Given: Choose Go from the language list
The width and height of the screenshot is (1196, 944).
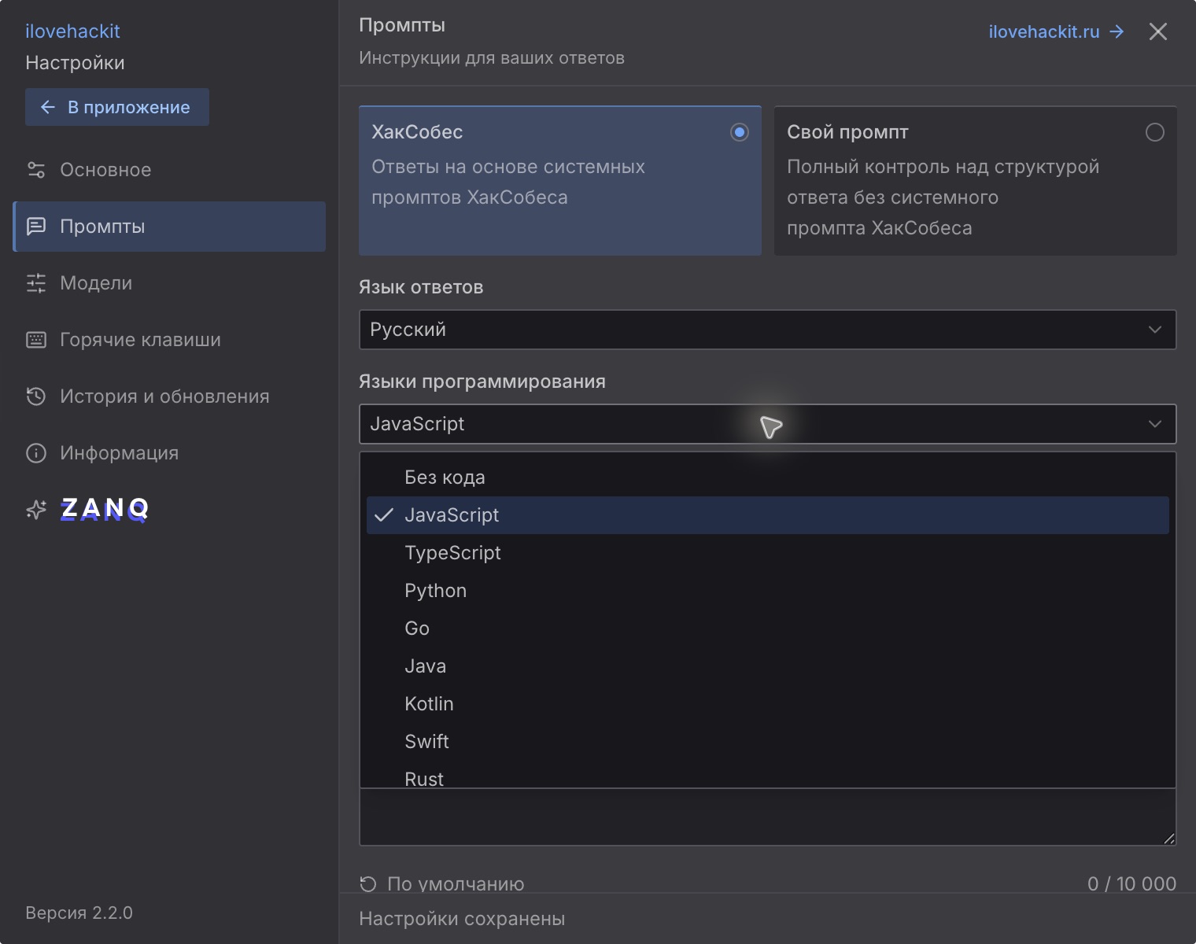Looking at the screenshot, I should (767, 629).
